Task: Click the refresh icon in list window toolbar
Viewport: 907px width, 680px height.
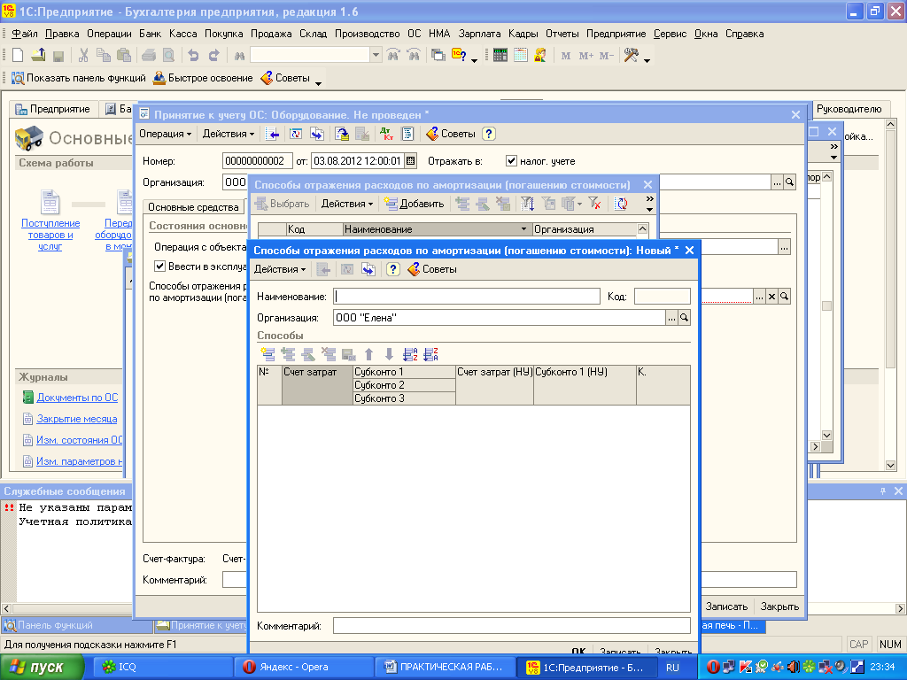Action: tap(621, 204)
